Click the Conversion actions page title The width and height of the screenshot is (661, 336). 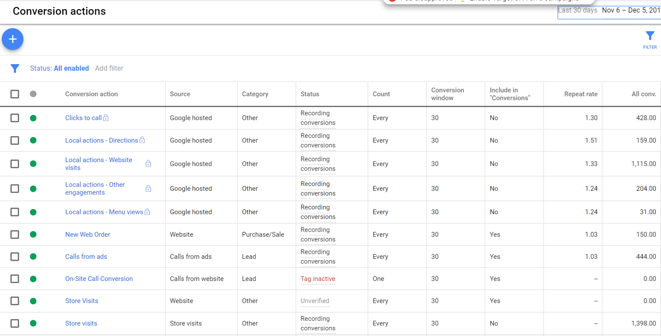[x=59, y=11]
